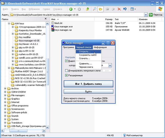Viewport: 165px width, 138px height.
Task: Click the Выйти button
Action: coord(88,91)
